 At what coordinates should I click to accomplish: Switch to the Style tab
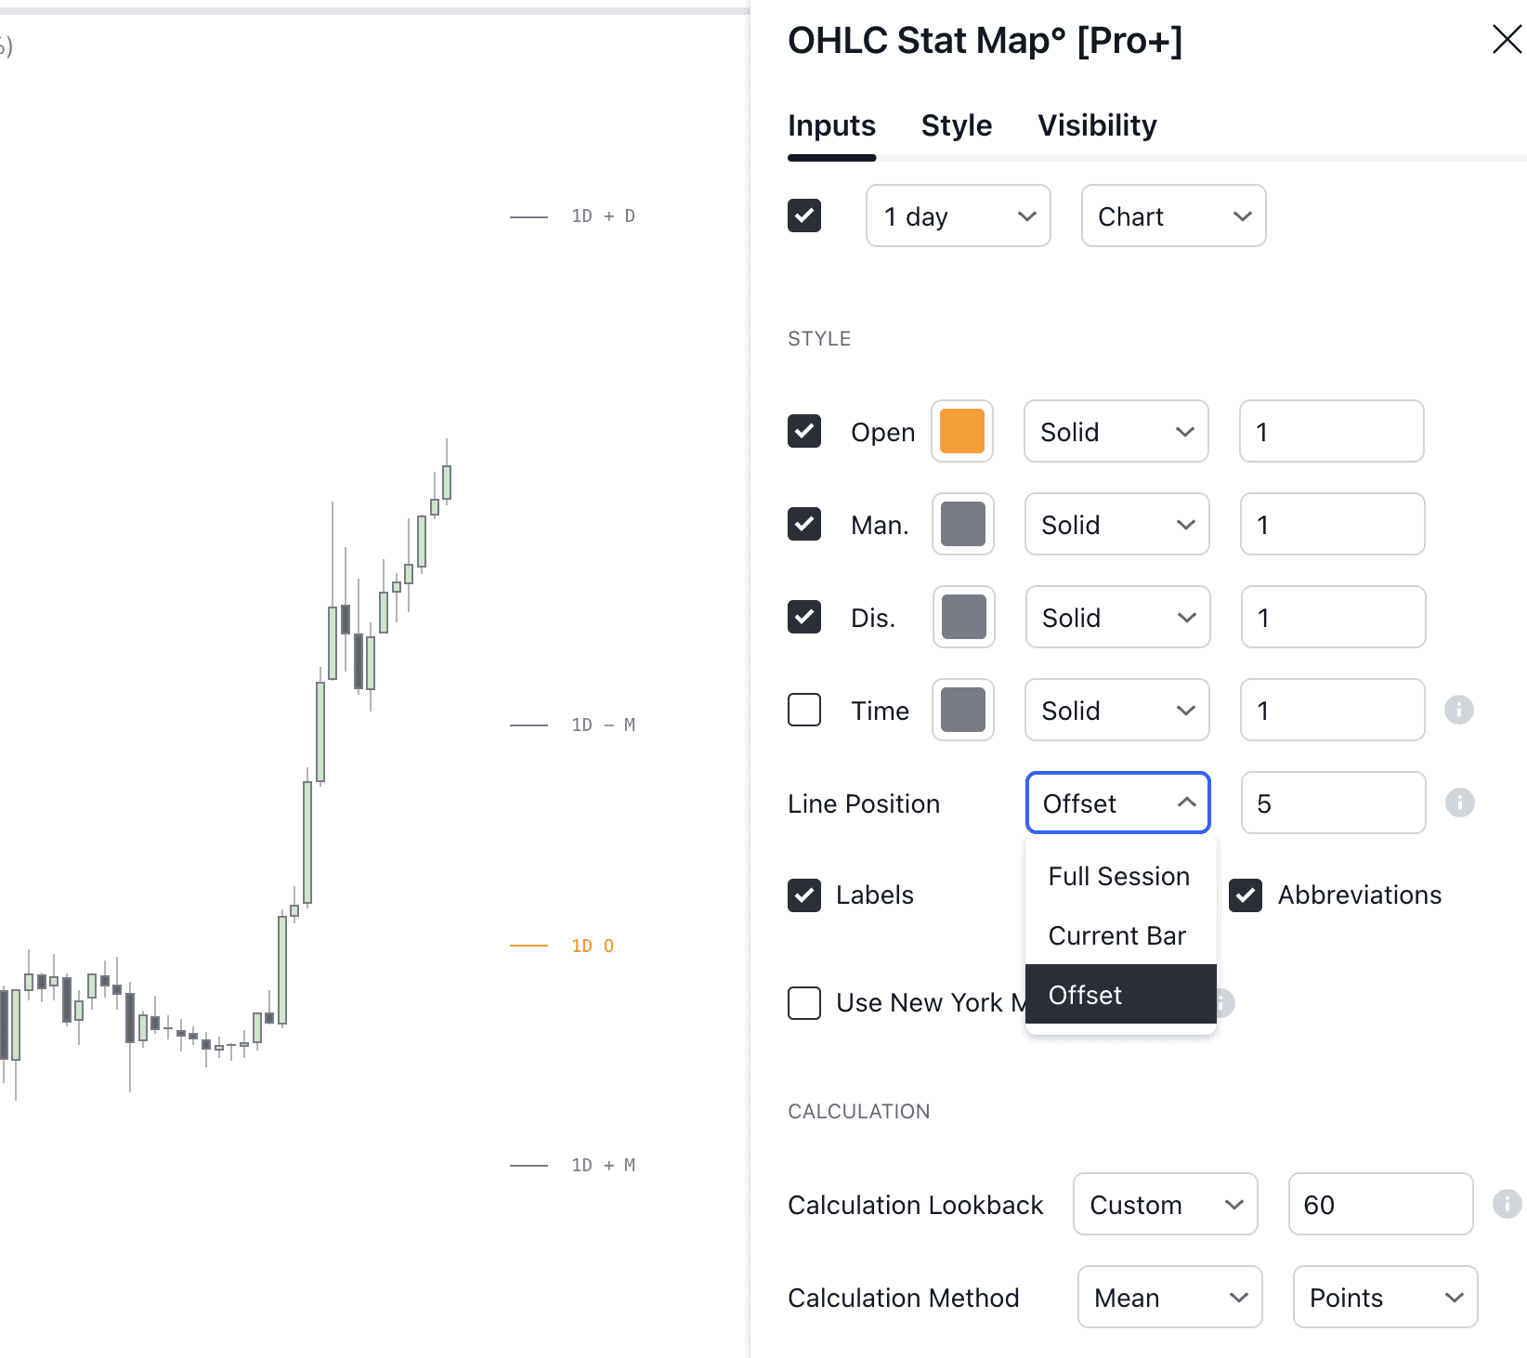956,125
